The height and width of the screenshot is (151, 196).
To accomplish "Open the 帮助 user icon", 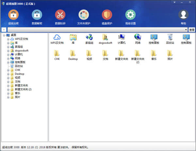I will pos(183,17).
